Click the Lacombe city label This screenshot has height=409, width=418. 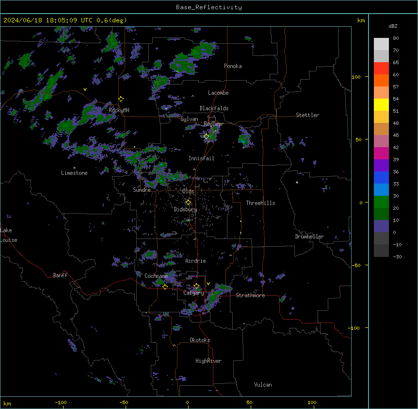[x=218, y=93]
